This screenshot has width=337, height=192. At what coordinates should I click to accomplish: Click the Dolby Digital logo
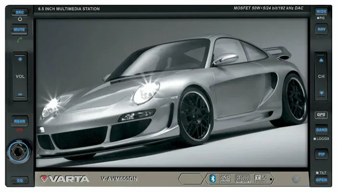pyautogui.click(x=243, y=178)
